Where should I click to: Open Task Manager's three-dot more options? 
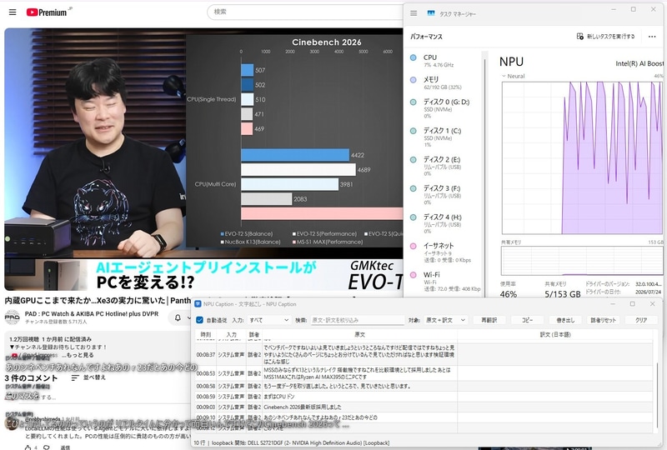[x=652, y=37]
